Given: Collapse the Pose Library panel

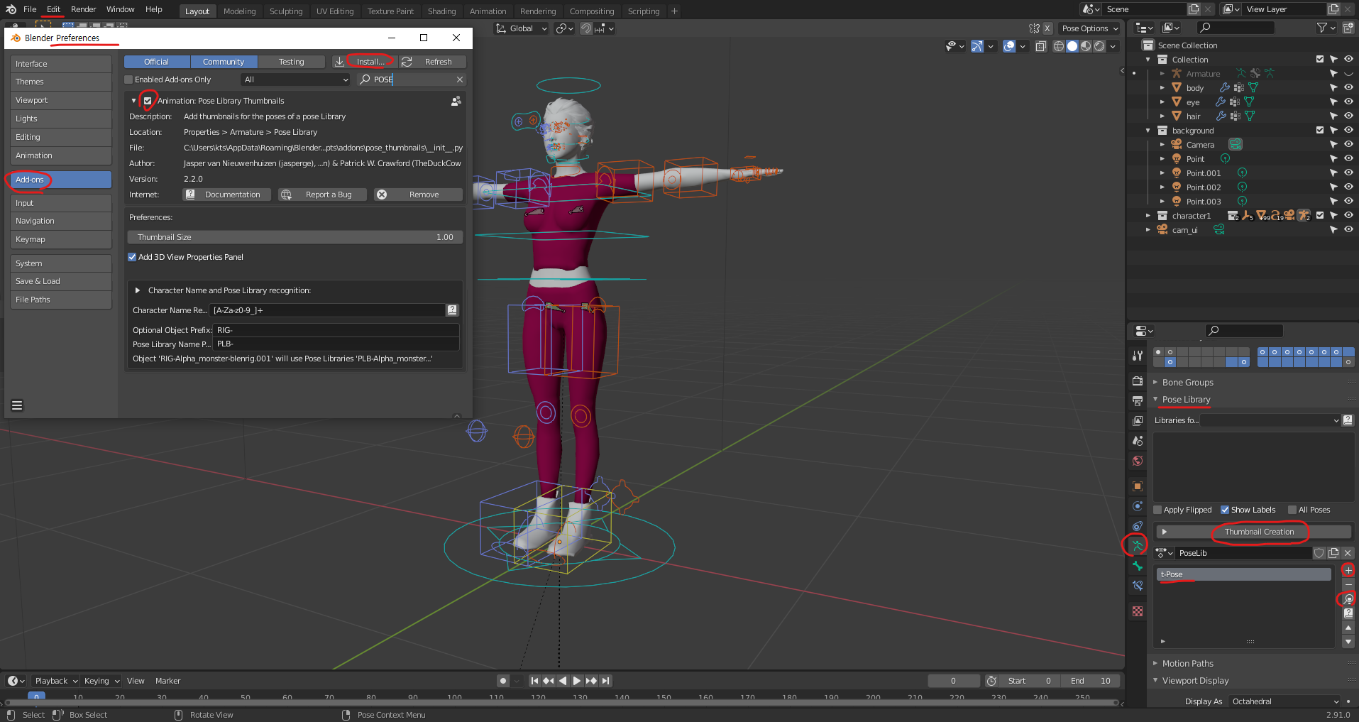Looking at the screenshot, I should pos(1155,399).
